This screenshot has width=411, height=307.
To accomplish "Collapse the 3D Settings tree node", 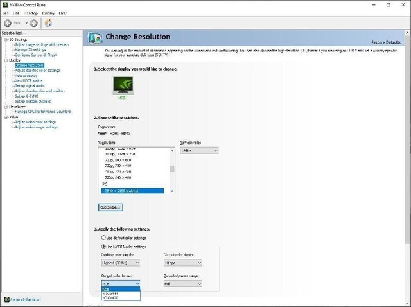I will [x=6, y=40].
